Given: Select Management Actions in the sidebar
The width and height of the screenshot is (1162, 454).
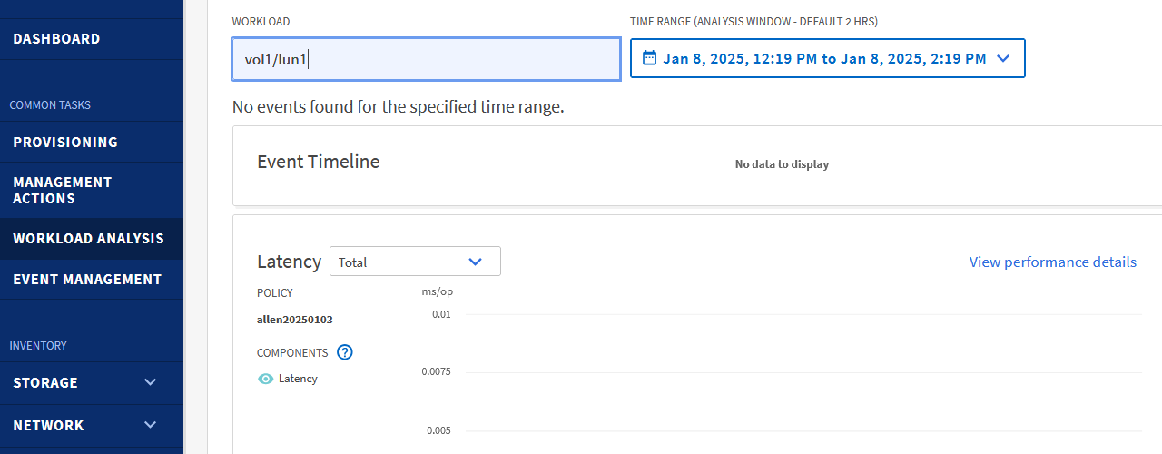Looking at the screenshot, I should pyautogui.click(x=63, y=191).
